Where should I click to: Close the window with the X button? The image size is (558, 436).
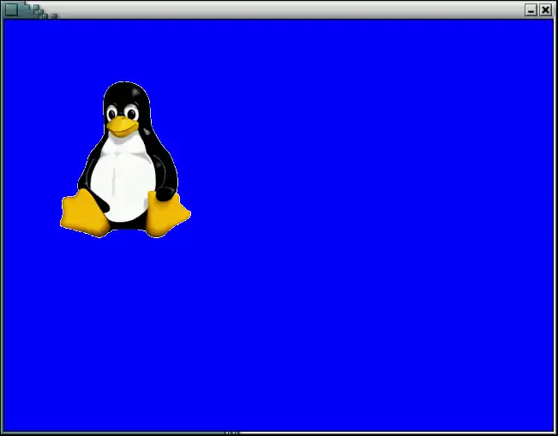click(545, 10)
